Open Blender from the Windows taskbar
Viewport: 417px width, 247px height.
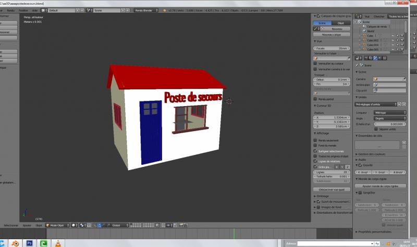pos(16,243)
